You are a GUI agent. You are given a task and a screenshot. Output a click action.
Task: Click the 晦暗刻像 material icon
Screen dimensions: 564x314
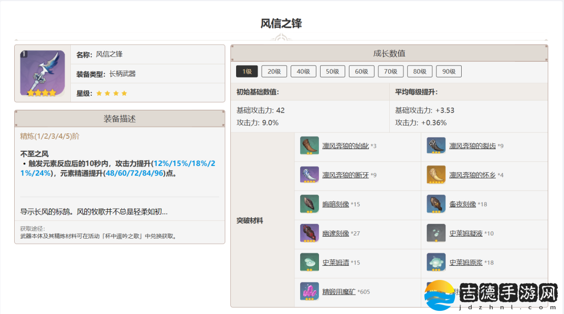310,204
